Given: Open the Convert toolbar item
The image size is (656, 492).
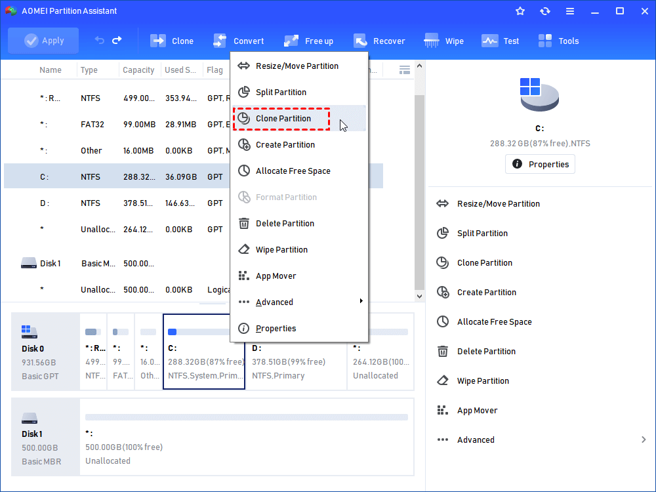Looking at the screenshot, I should [x=239, y=41].
